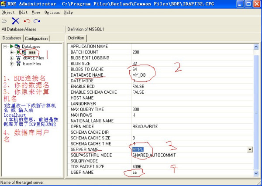Click the DATABASE NAME value MY_DB
Screen dimensions: 262x186
pyautogui.click(x=139, y=75)
